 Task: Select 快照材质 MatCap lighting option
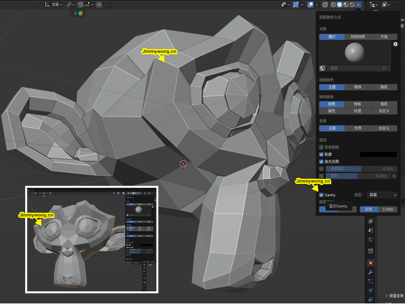[358, 37]
